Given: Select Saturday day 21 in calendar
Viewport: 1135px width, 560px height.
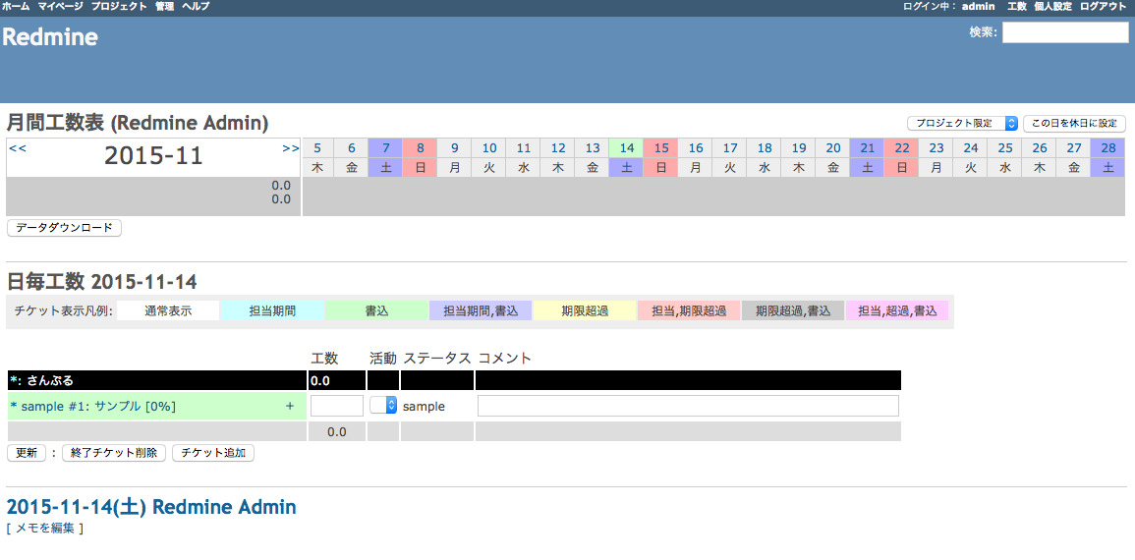Looking at the screenshot, I should 867,148.
